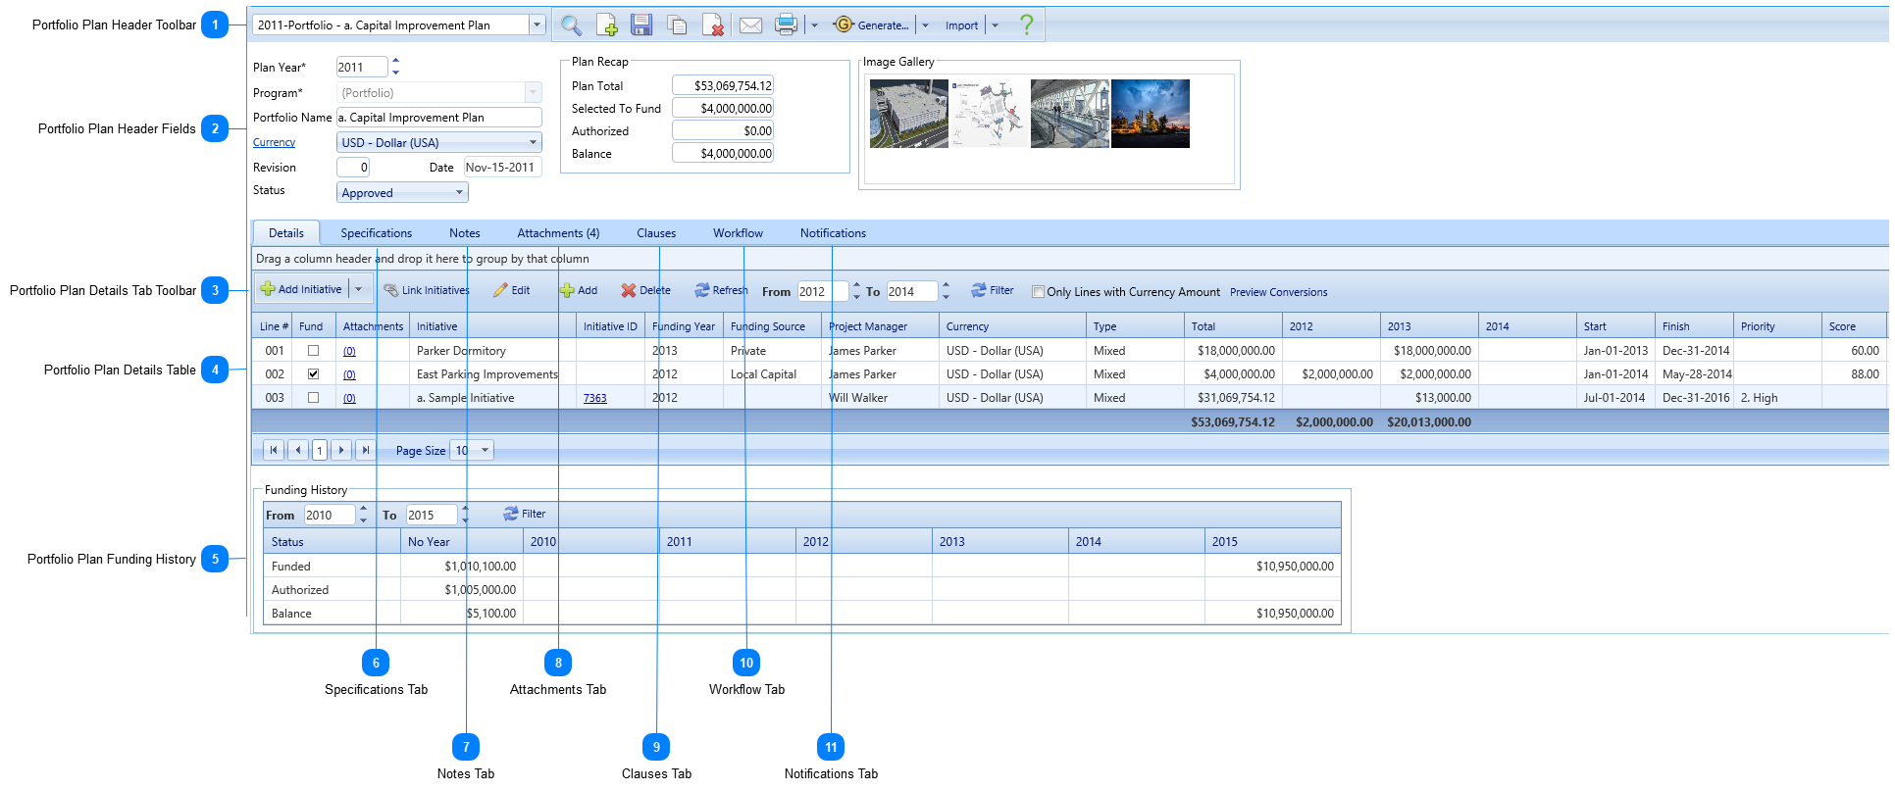Click the Search magnifier icon in header toolbar
1895x791 pixels.
(x=571, y=25)
